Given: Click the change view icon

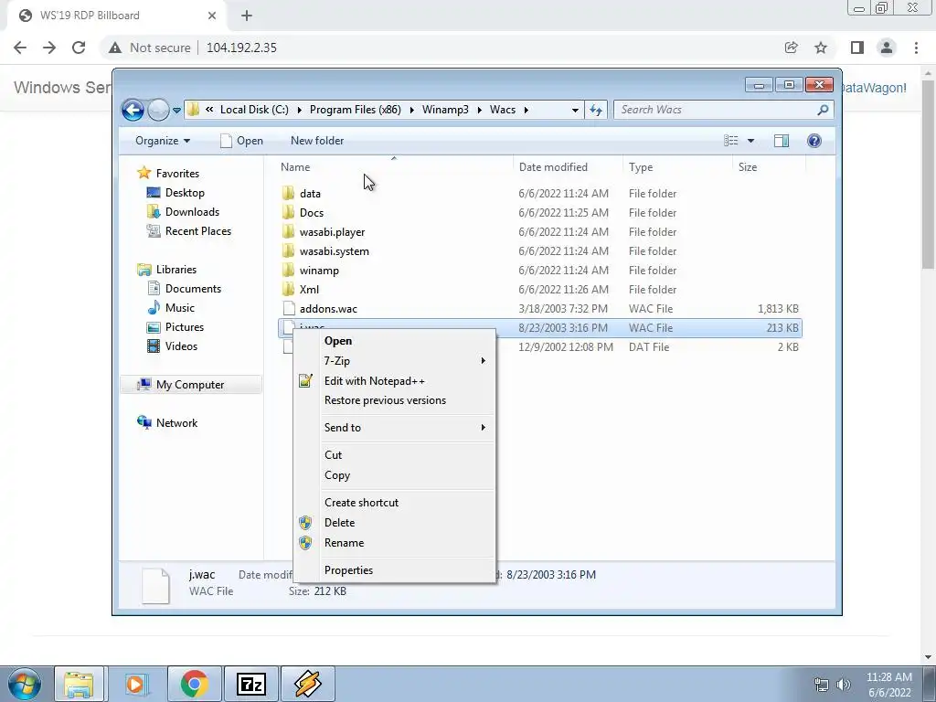Looking at the screenshot, I should pyautogui.click(x=730, y=141).
